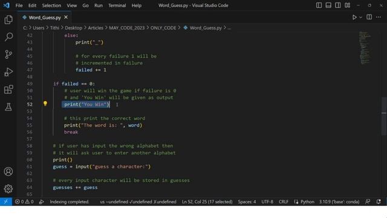The width and height of the screenshot is (387, 218).
Task: Click the input("guess a character:") call
Action: 113,167
